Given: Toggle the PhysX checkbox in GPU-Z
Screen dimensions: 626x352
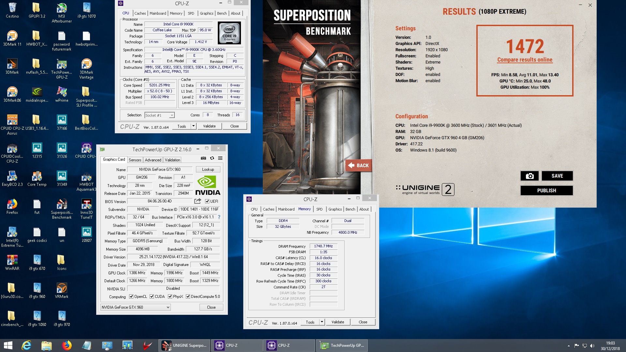Looking at the screenshot, I should [x=170, y=297].
